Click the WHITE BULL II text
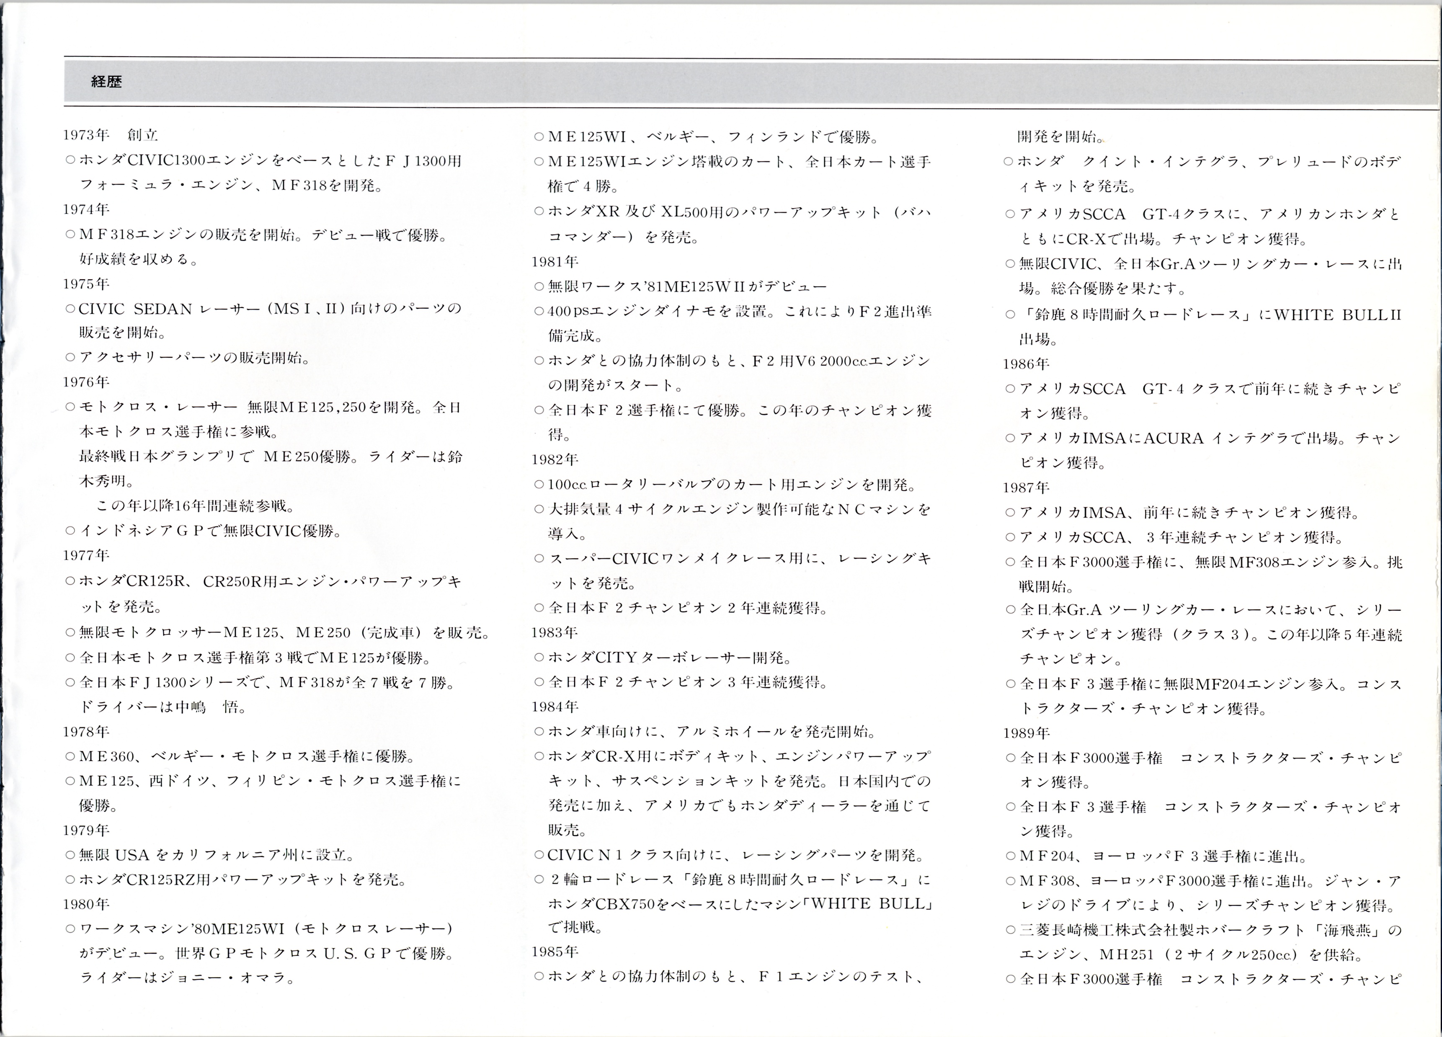The height and width of the screenshot is (1037, 1442). point(1337,315)
